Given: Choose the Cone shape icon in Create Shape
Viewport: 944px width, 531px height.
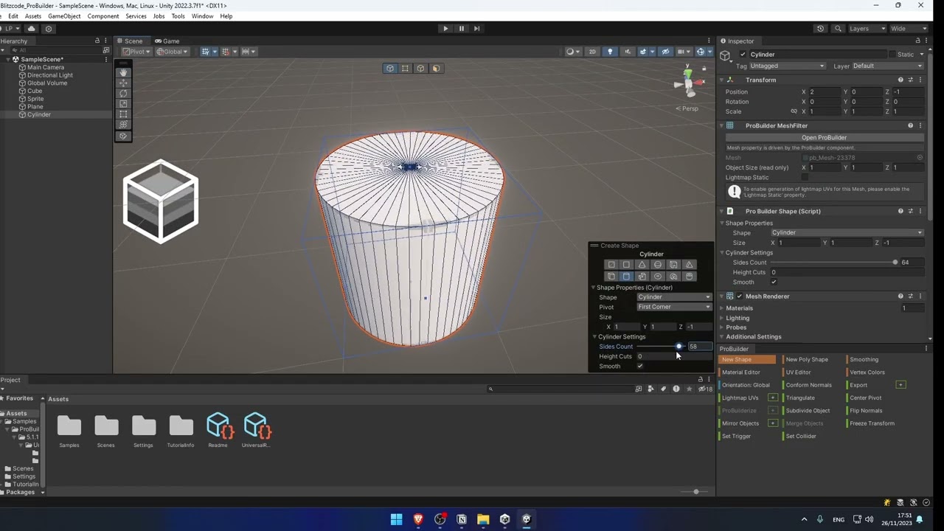Looking at the screenshot, I should tap(642, 265).
